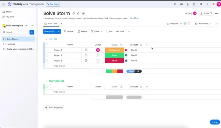Image resolution: width=221 pixels, height=128 pixels.
Task: Check the Project 1 row checkbox
Action: coord(47,50)
